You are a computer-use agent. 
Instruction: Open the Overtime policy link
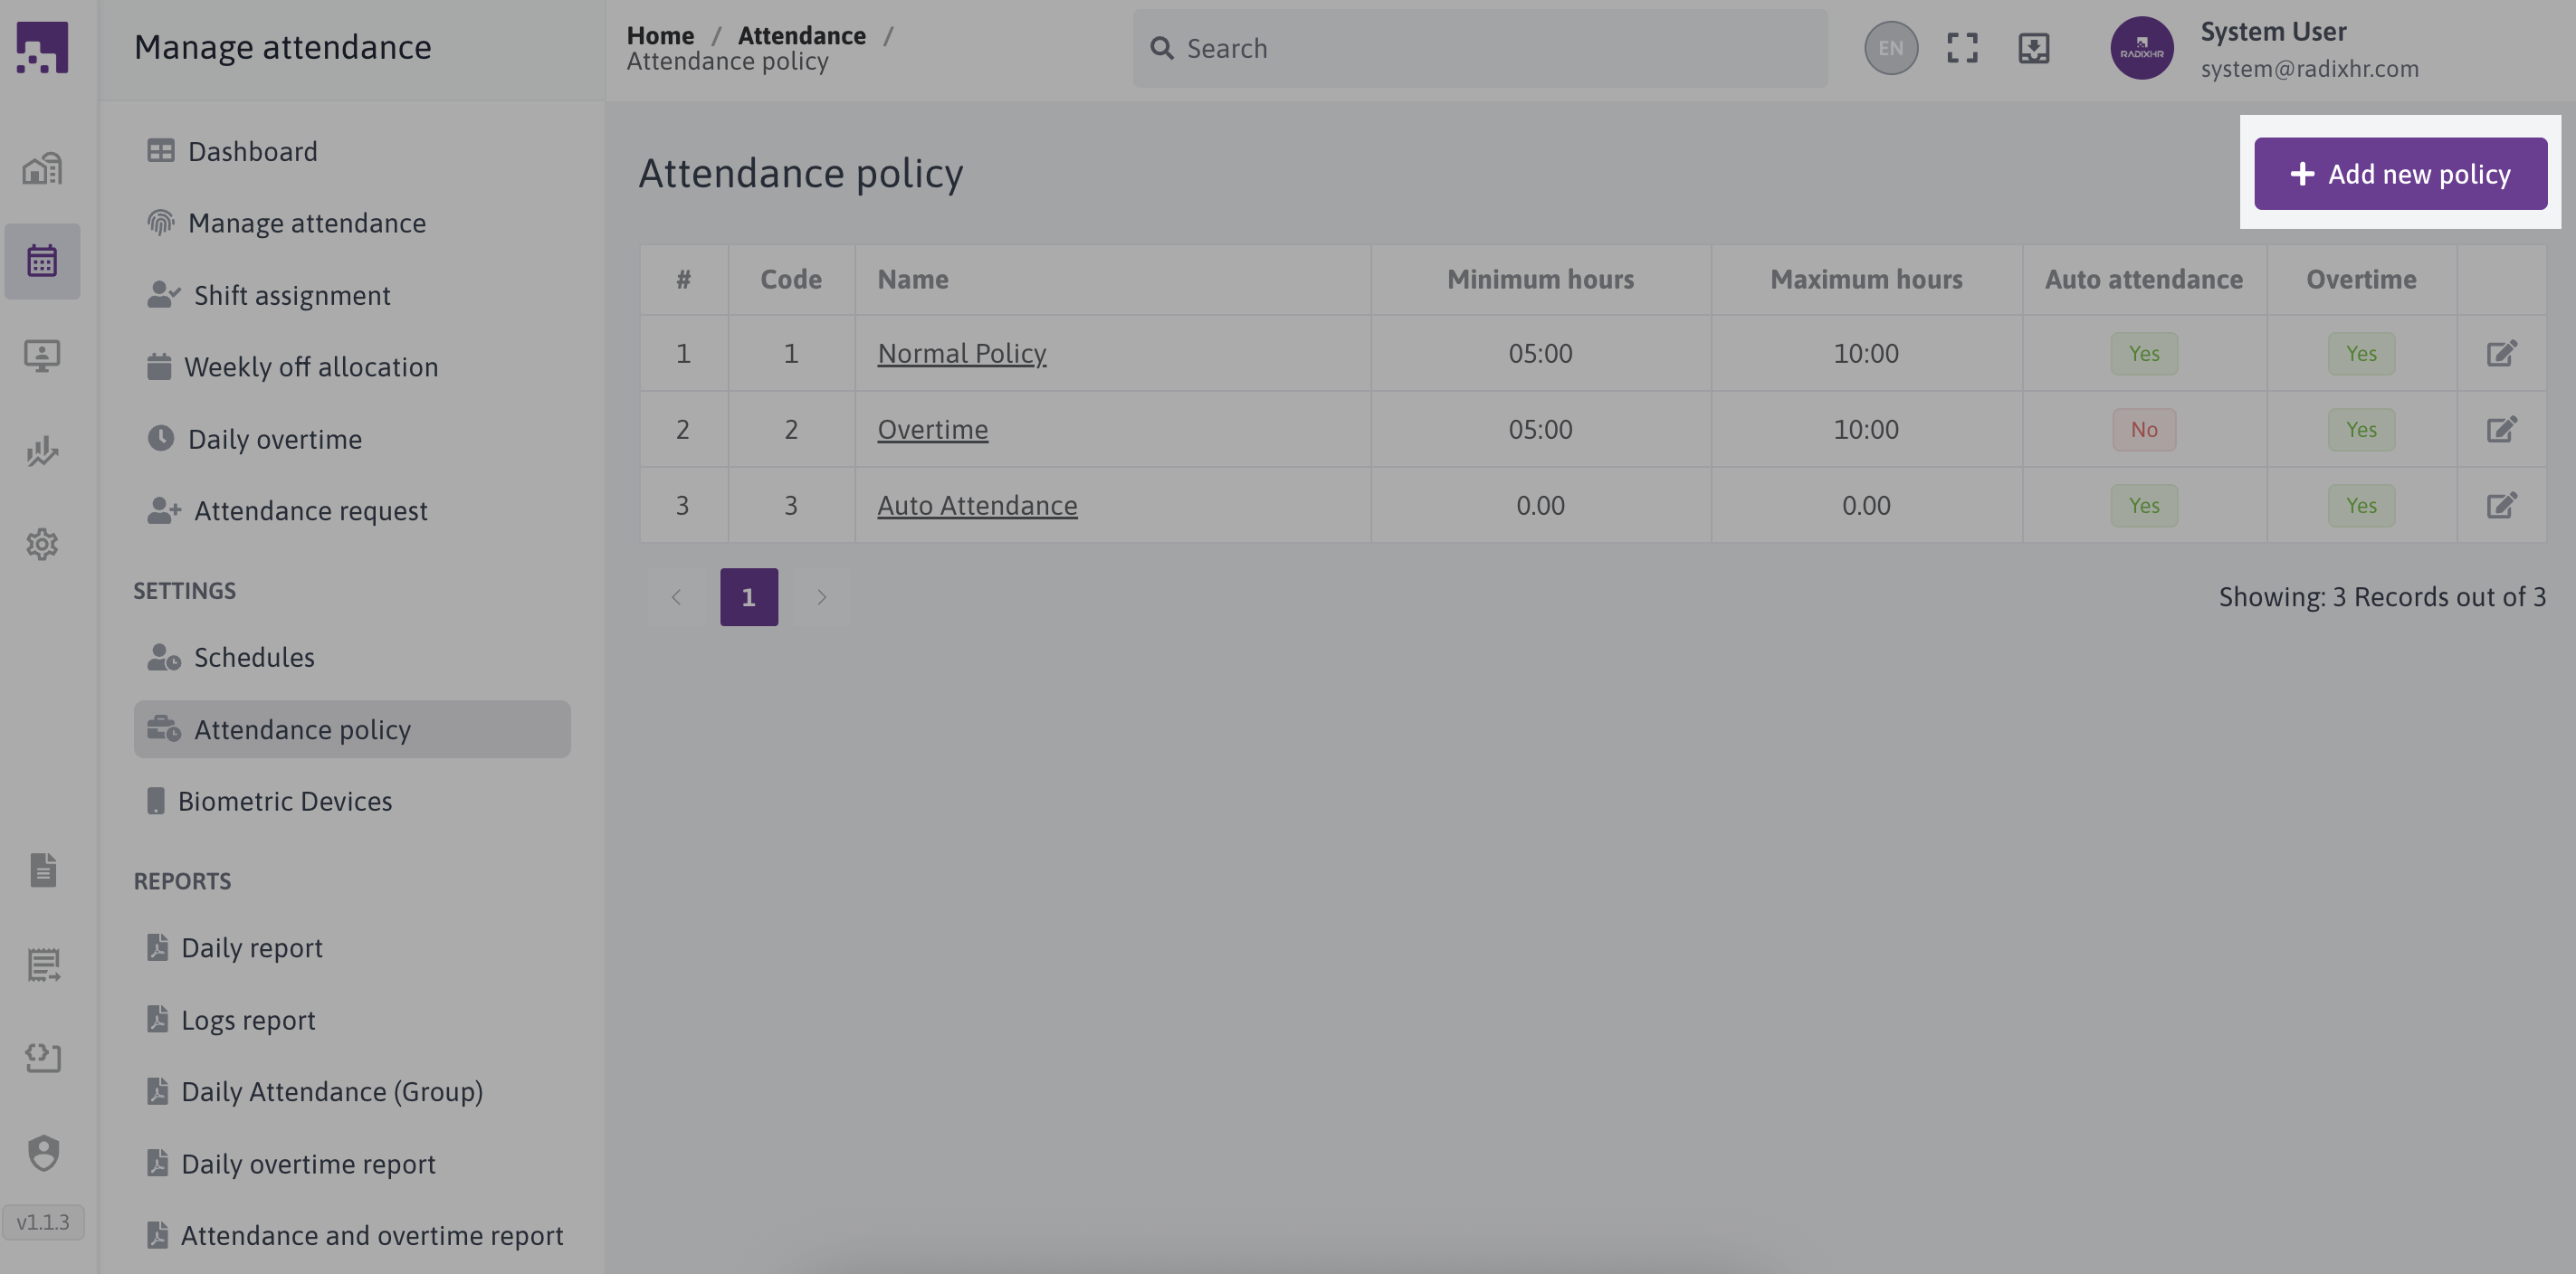pyautogui.click(x=932, y=429)
